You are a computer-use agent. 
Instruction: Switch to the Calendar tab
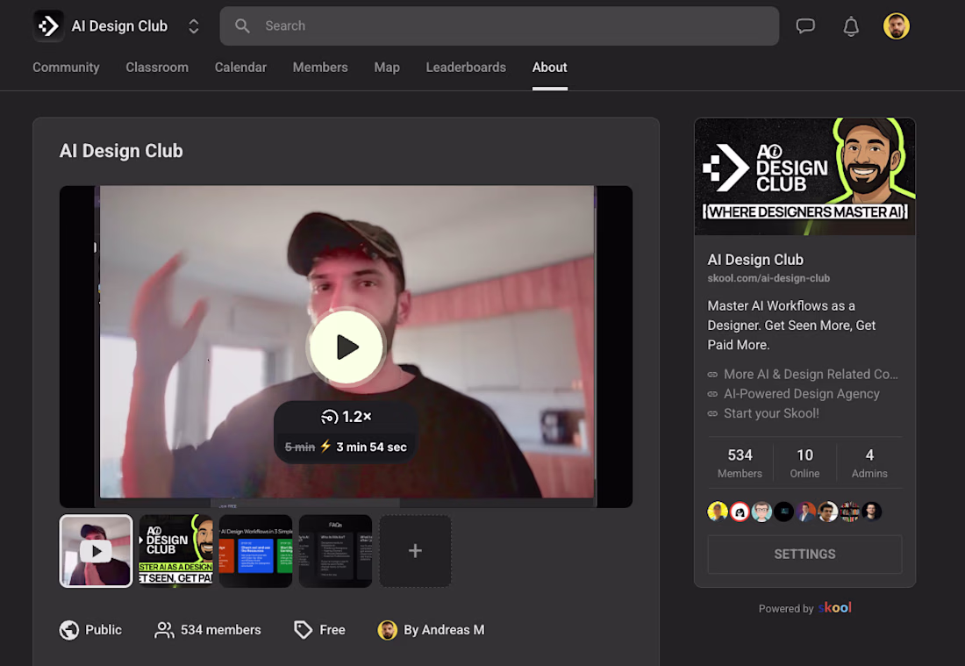(240, 67)
